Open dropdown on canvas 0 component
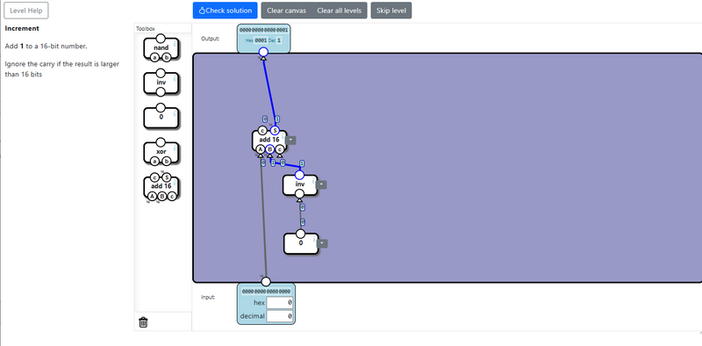Viewport: 702px width, 346px height. (x=323, y=243)
